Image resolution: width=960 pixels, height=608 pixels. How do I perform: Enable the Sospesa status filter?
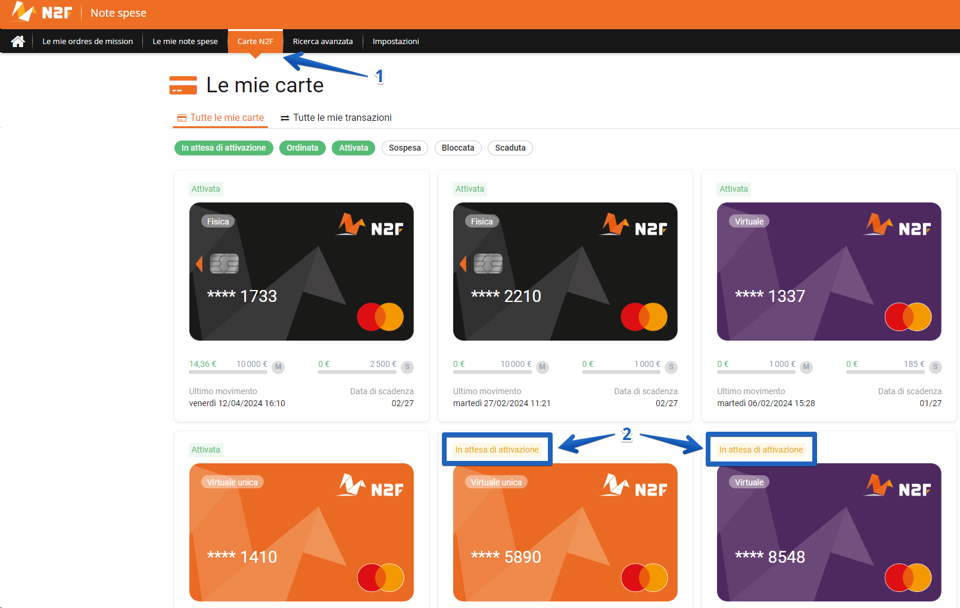(x=405, y=148)
